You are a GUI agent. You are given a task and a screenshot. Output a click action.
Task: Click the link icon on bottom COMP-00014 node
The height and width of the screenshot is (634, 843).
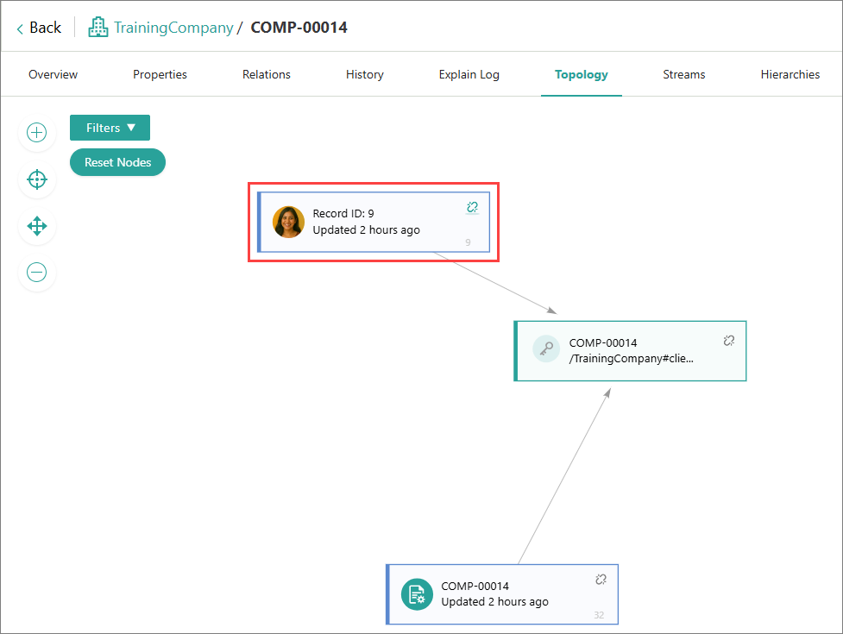[601, 580]
